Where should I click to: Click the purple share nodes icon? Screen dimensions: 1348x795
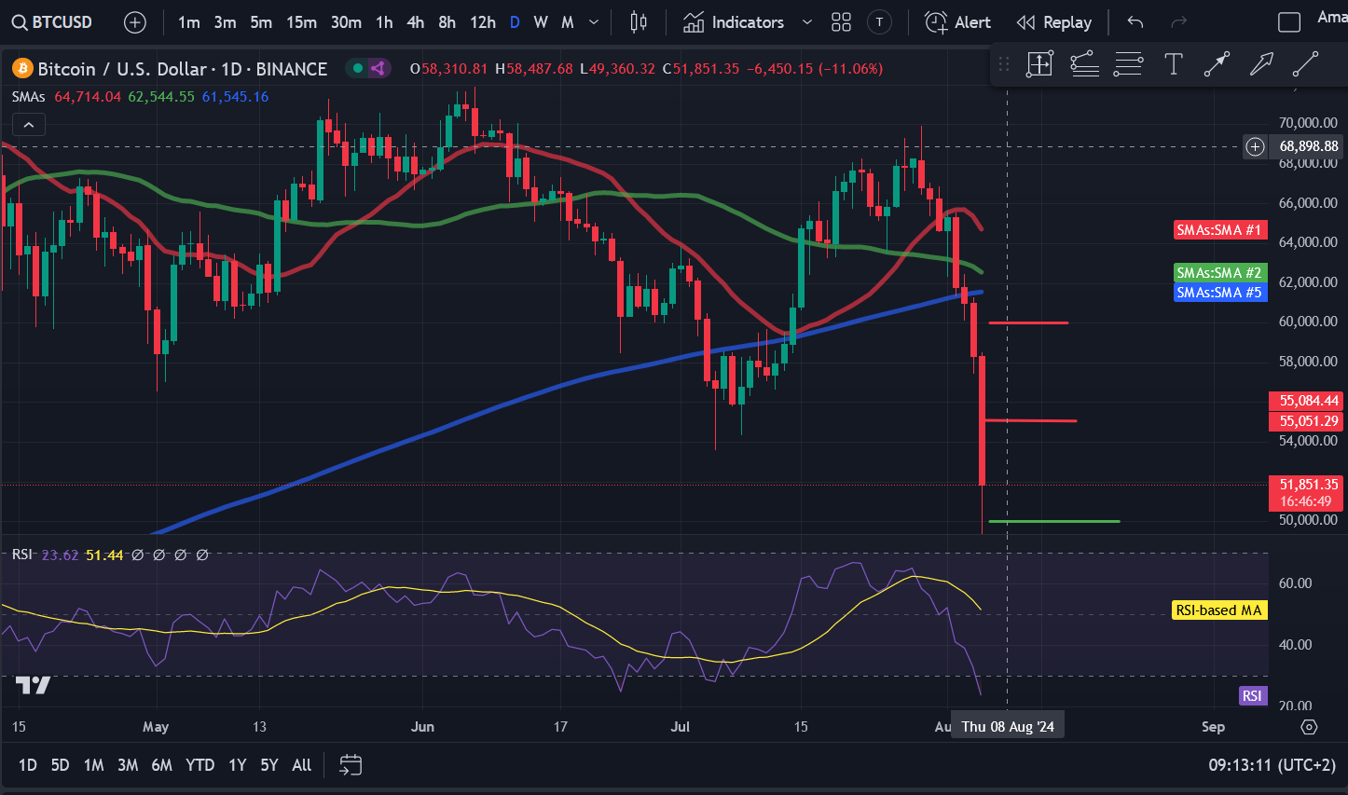point(378,68)
